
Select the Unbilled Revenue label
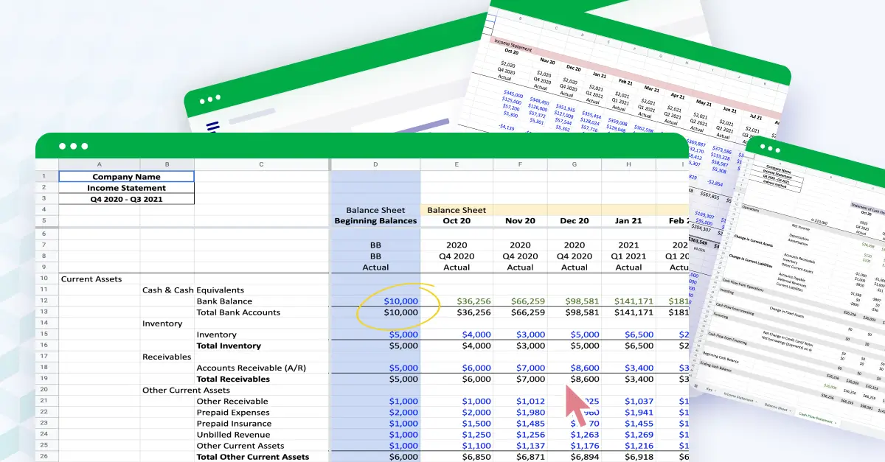[x=232, y=435]
